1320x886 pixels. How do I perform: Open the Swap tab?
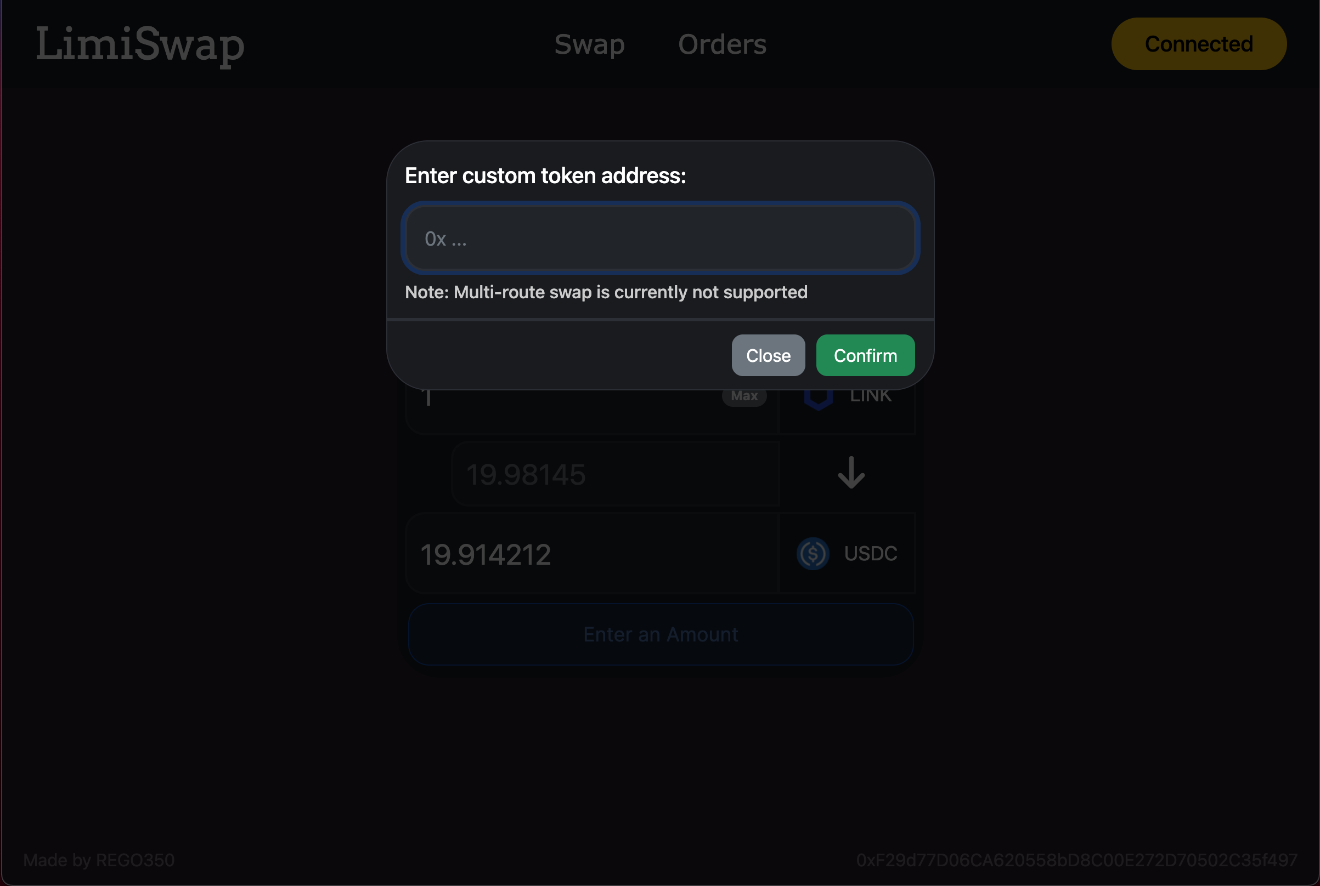589,44
